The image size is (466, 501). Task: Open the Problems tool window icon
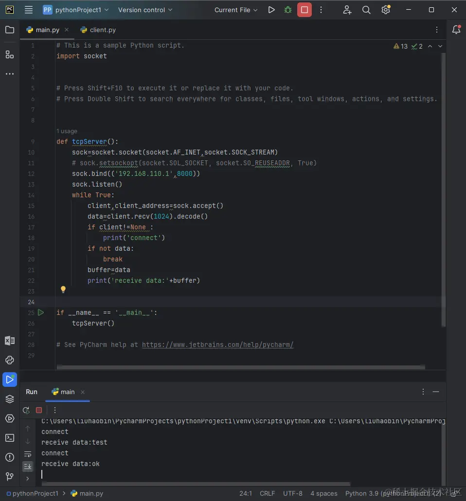10,457
